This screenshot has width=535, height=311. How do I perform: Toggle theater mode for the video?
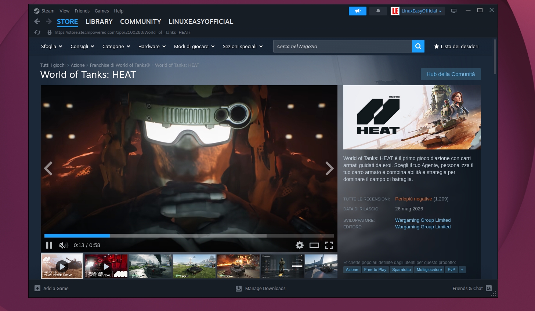[314, 245]
